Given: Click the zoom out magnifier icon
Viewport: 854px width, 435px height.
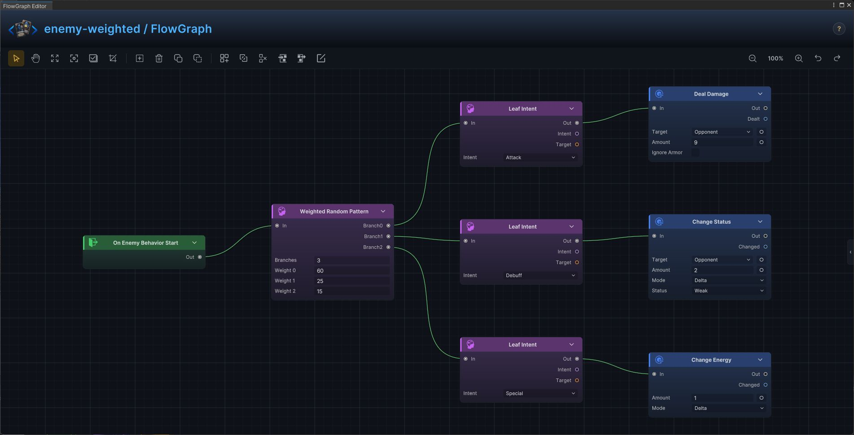Looking at the screenshot, I should pos(753,58).
